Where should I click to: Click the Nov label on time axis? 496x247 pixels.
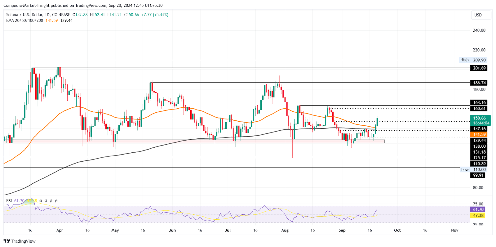click(454, 230)
